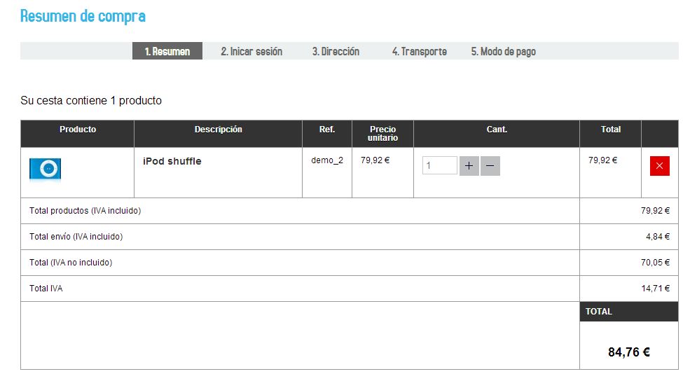Increase iPod shuffle quantity with plus button
Viewport: 683px width, 374px height.
pyautogui.click(x=469, y=166)
